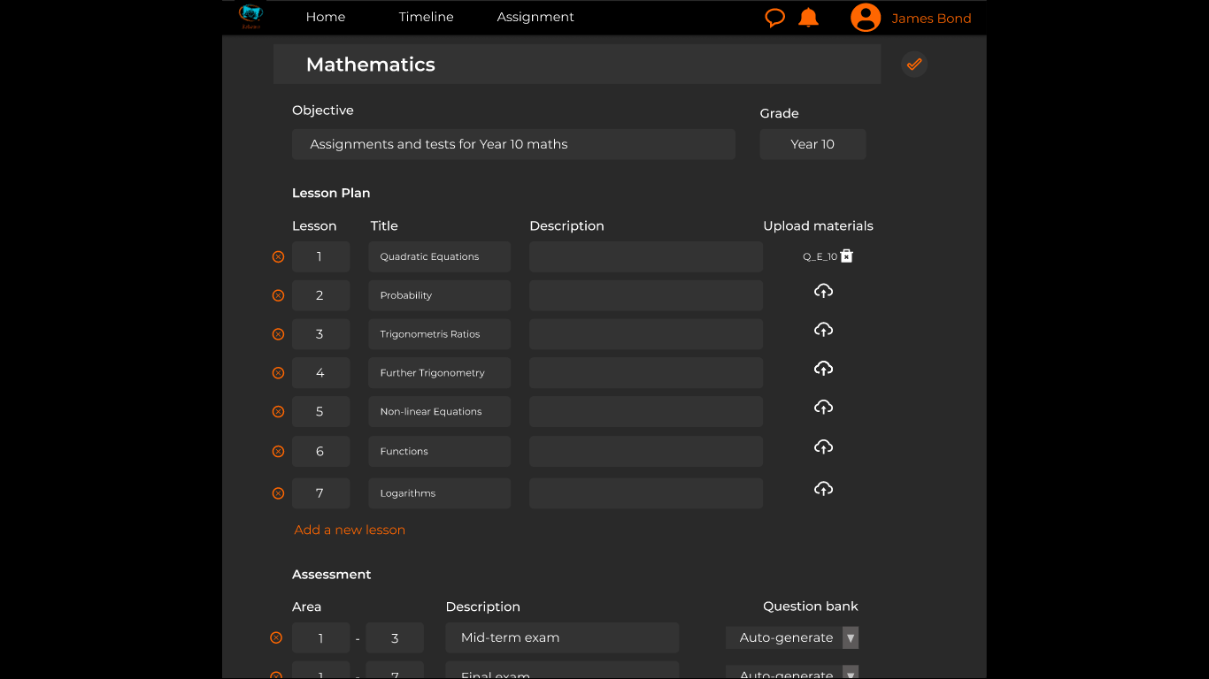This screenshot has height=679, width=1209.
Task: Remove the Mid-term exam assessment row
Action: point(276,637)
